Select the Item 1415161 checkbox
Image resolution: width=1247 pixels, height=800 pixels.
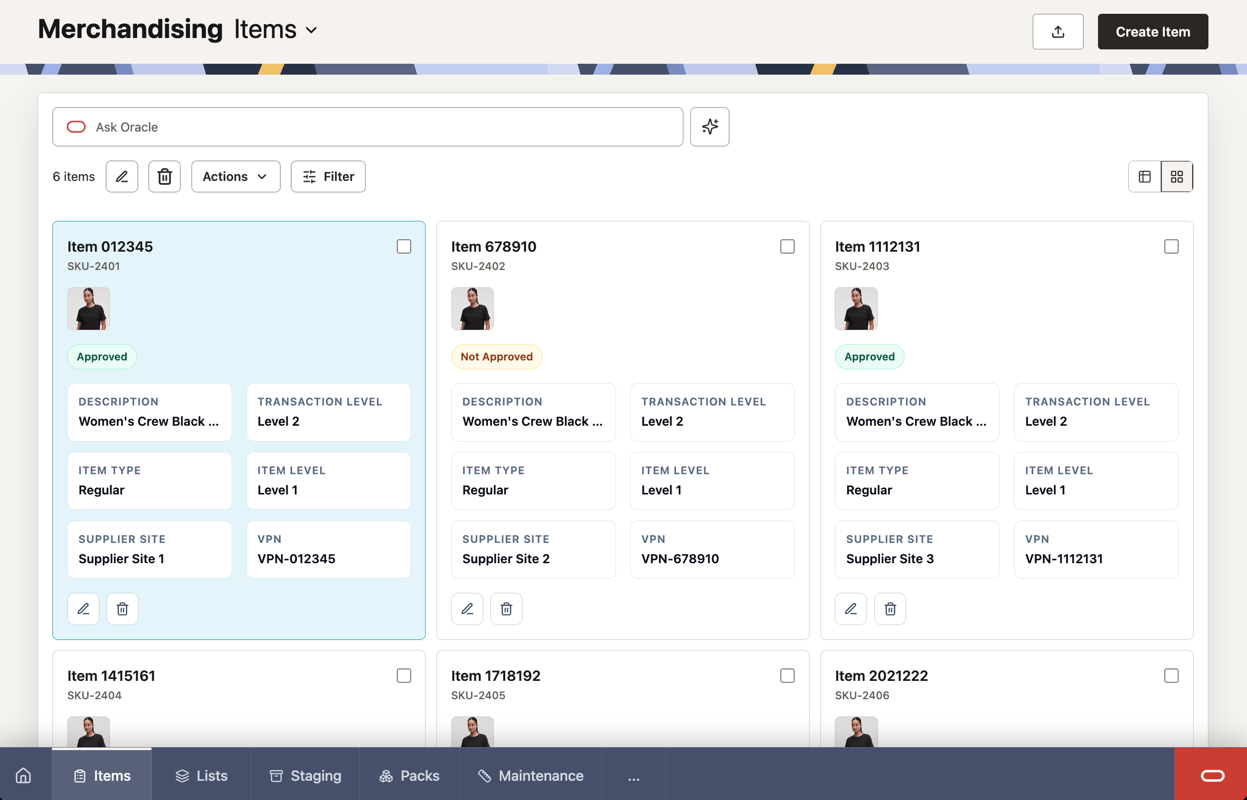coord(404,675)
